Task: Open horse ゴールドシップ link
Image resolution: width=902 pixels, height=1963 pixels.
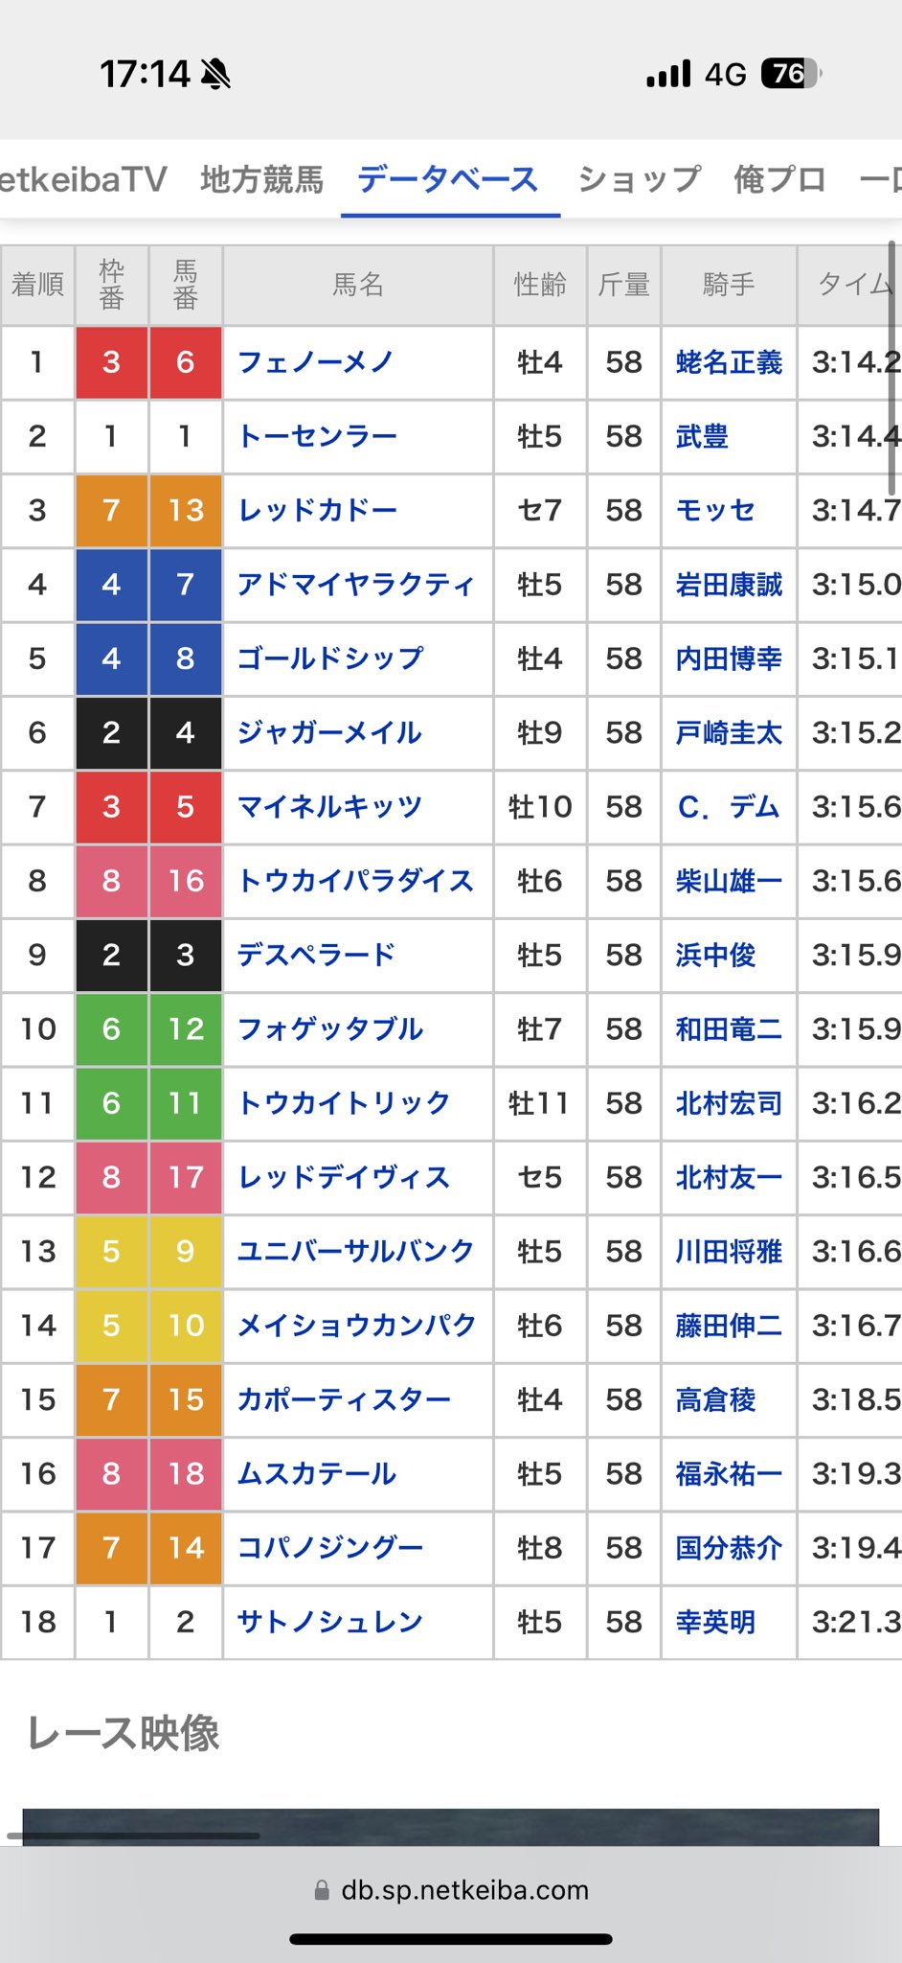Action: [x=329, y=658]
